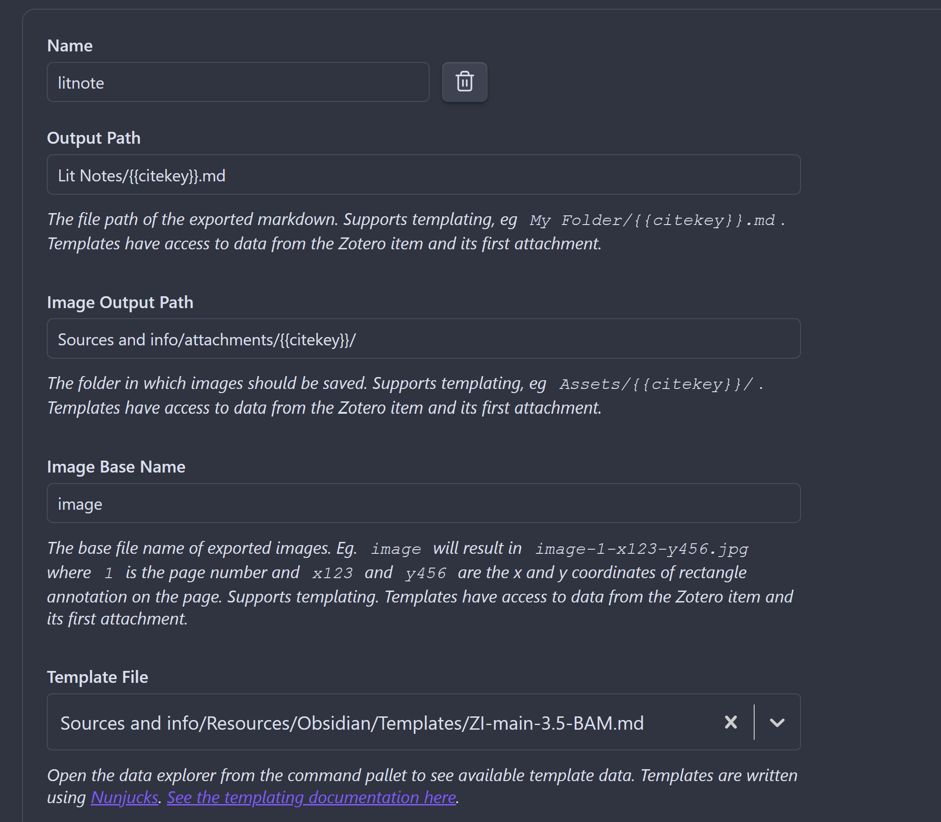Screen dimensions: 941x822
Task: Open the ZI-main-3.5-BAM.md template selector
Action: tap(352, 723)
